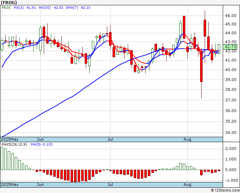Open the 12Stocks.com copyright link
The height and width of the screenshot is (193, 240).
225,191
